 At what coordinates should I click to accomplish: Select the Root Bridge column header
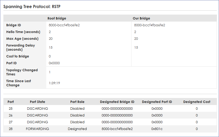[x=57, y=18]
